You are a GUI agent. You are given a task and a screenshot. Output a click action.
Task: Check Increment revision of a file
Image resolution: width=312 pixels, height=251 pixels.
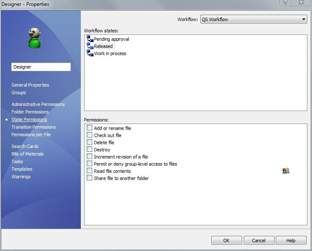tap(89, 156)
